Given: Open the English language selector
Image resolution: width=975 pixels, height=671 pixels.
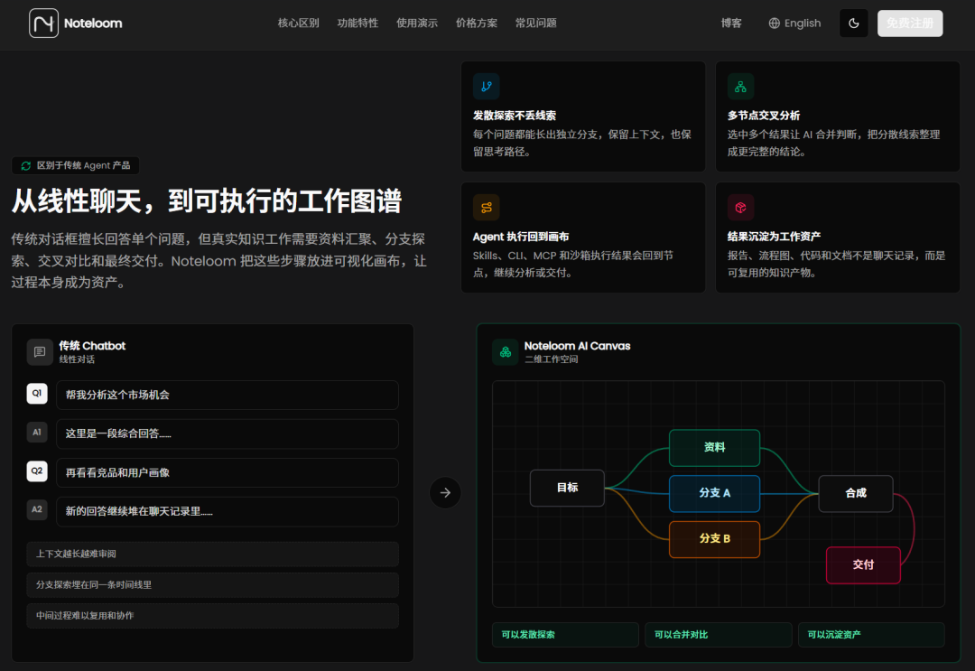Looking at the screenshot, I should pos(794,23).
